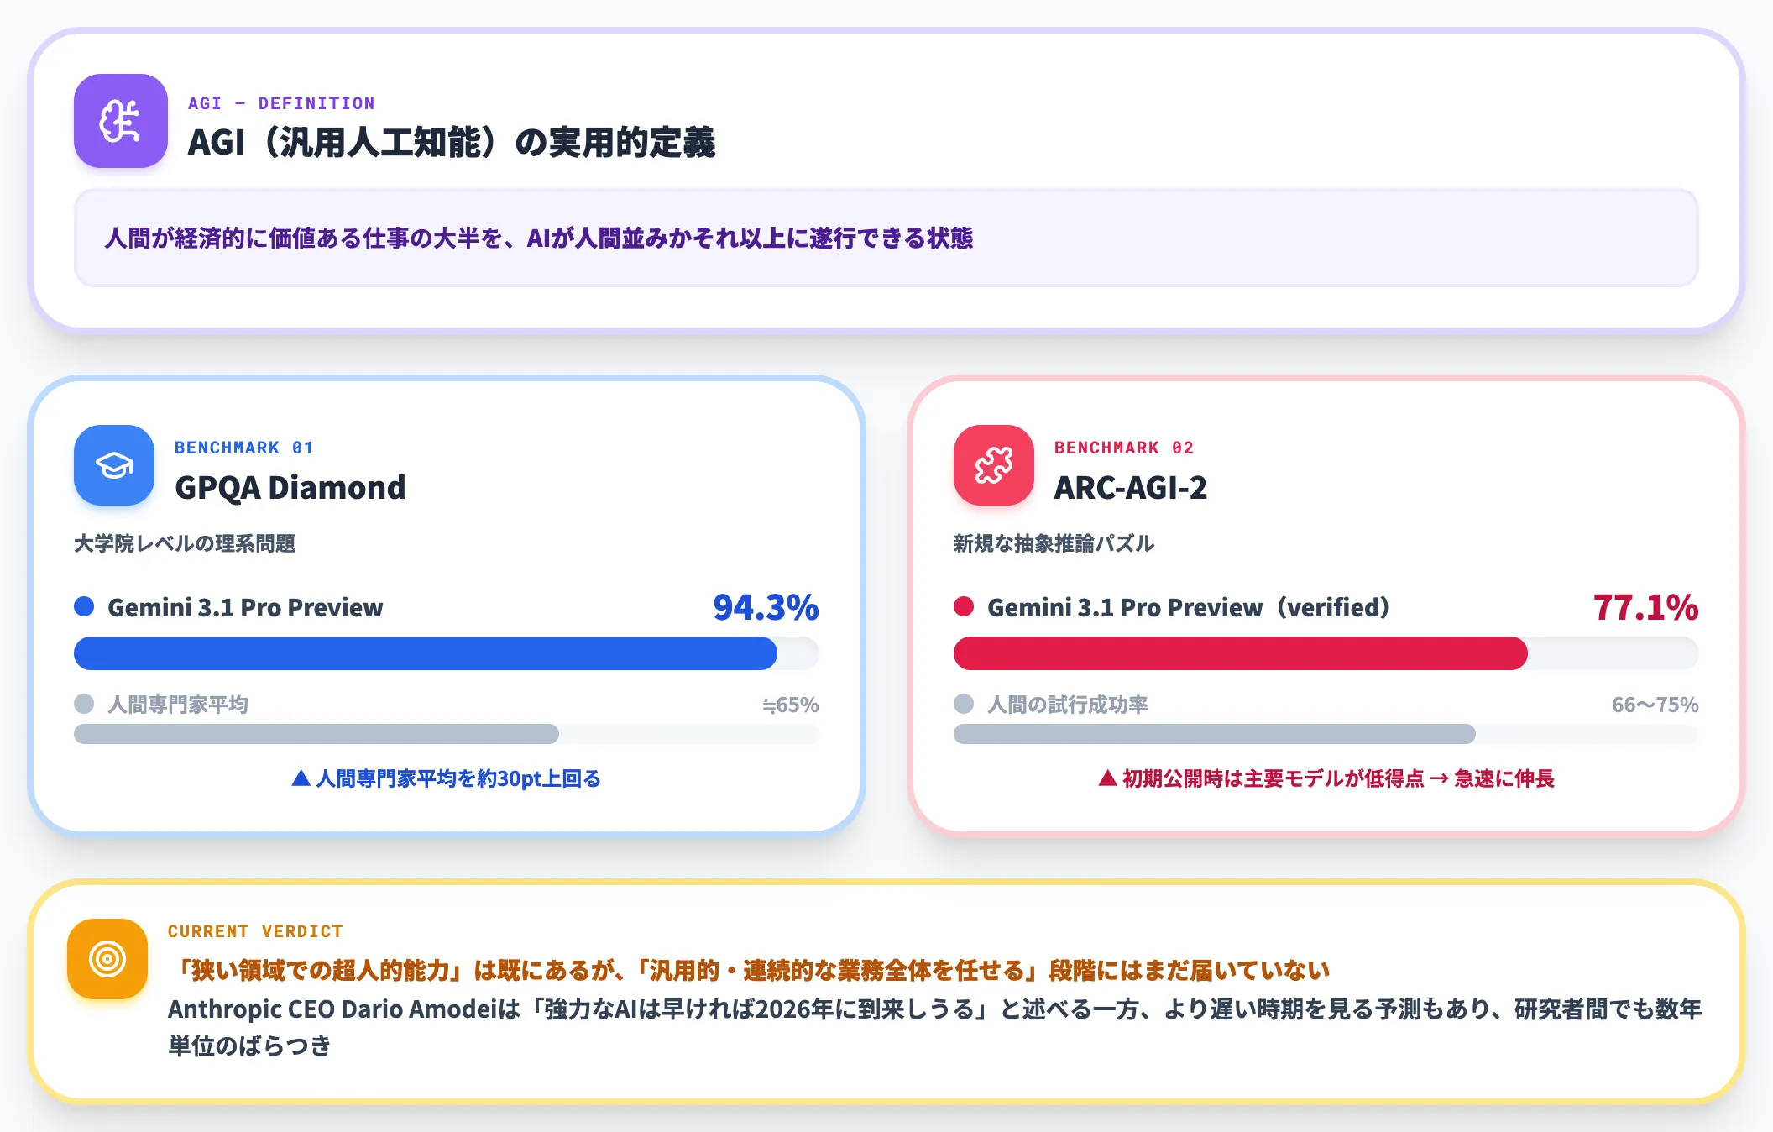Viewport: 1773px width, 1132px height.
Task: Click the red 77.1% progress bar
Action: (1241, 653)
